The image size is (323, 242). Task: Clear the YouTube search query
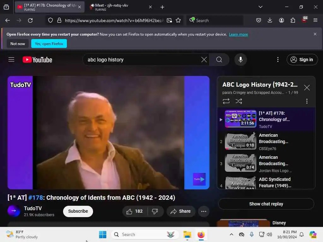[204, 60]
